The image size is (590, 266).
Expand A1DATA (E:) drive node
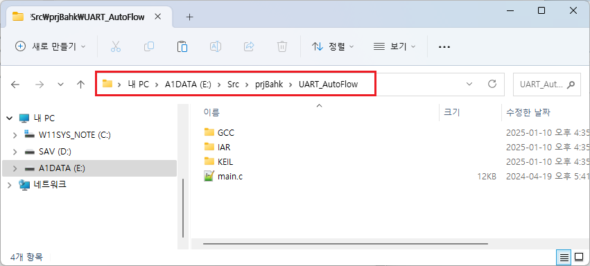click(15, 169)
